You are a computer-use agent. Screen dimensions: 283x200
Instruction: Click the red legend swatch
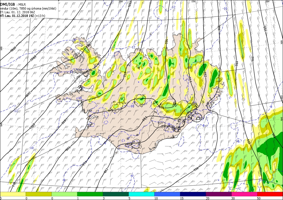pyautogui.click(x=270, y=194)
